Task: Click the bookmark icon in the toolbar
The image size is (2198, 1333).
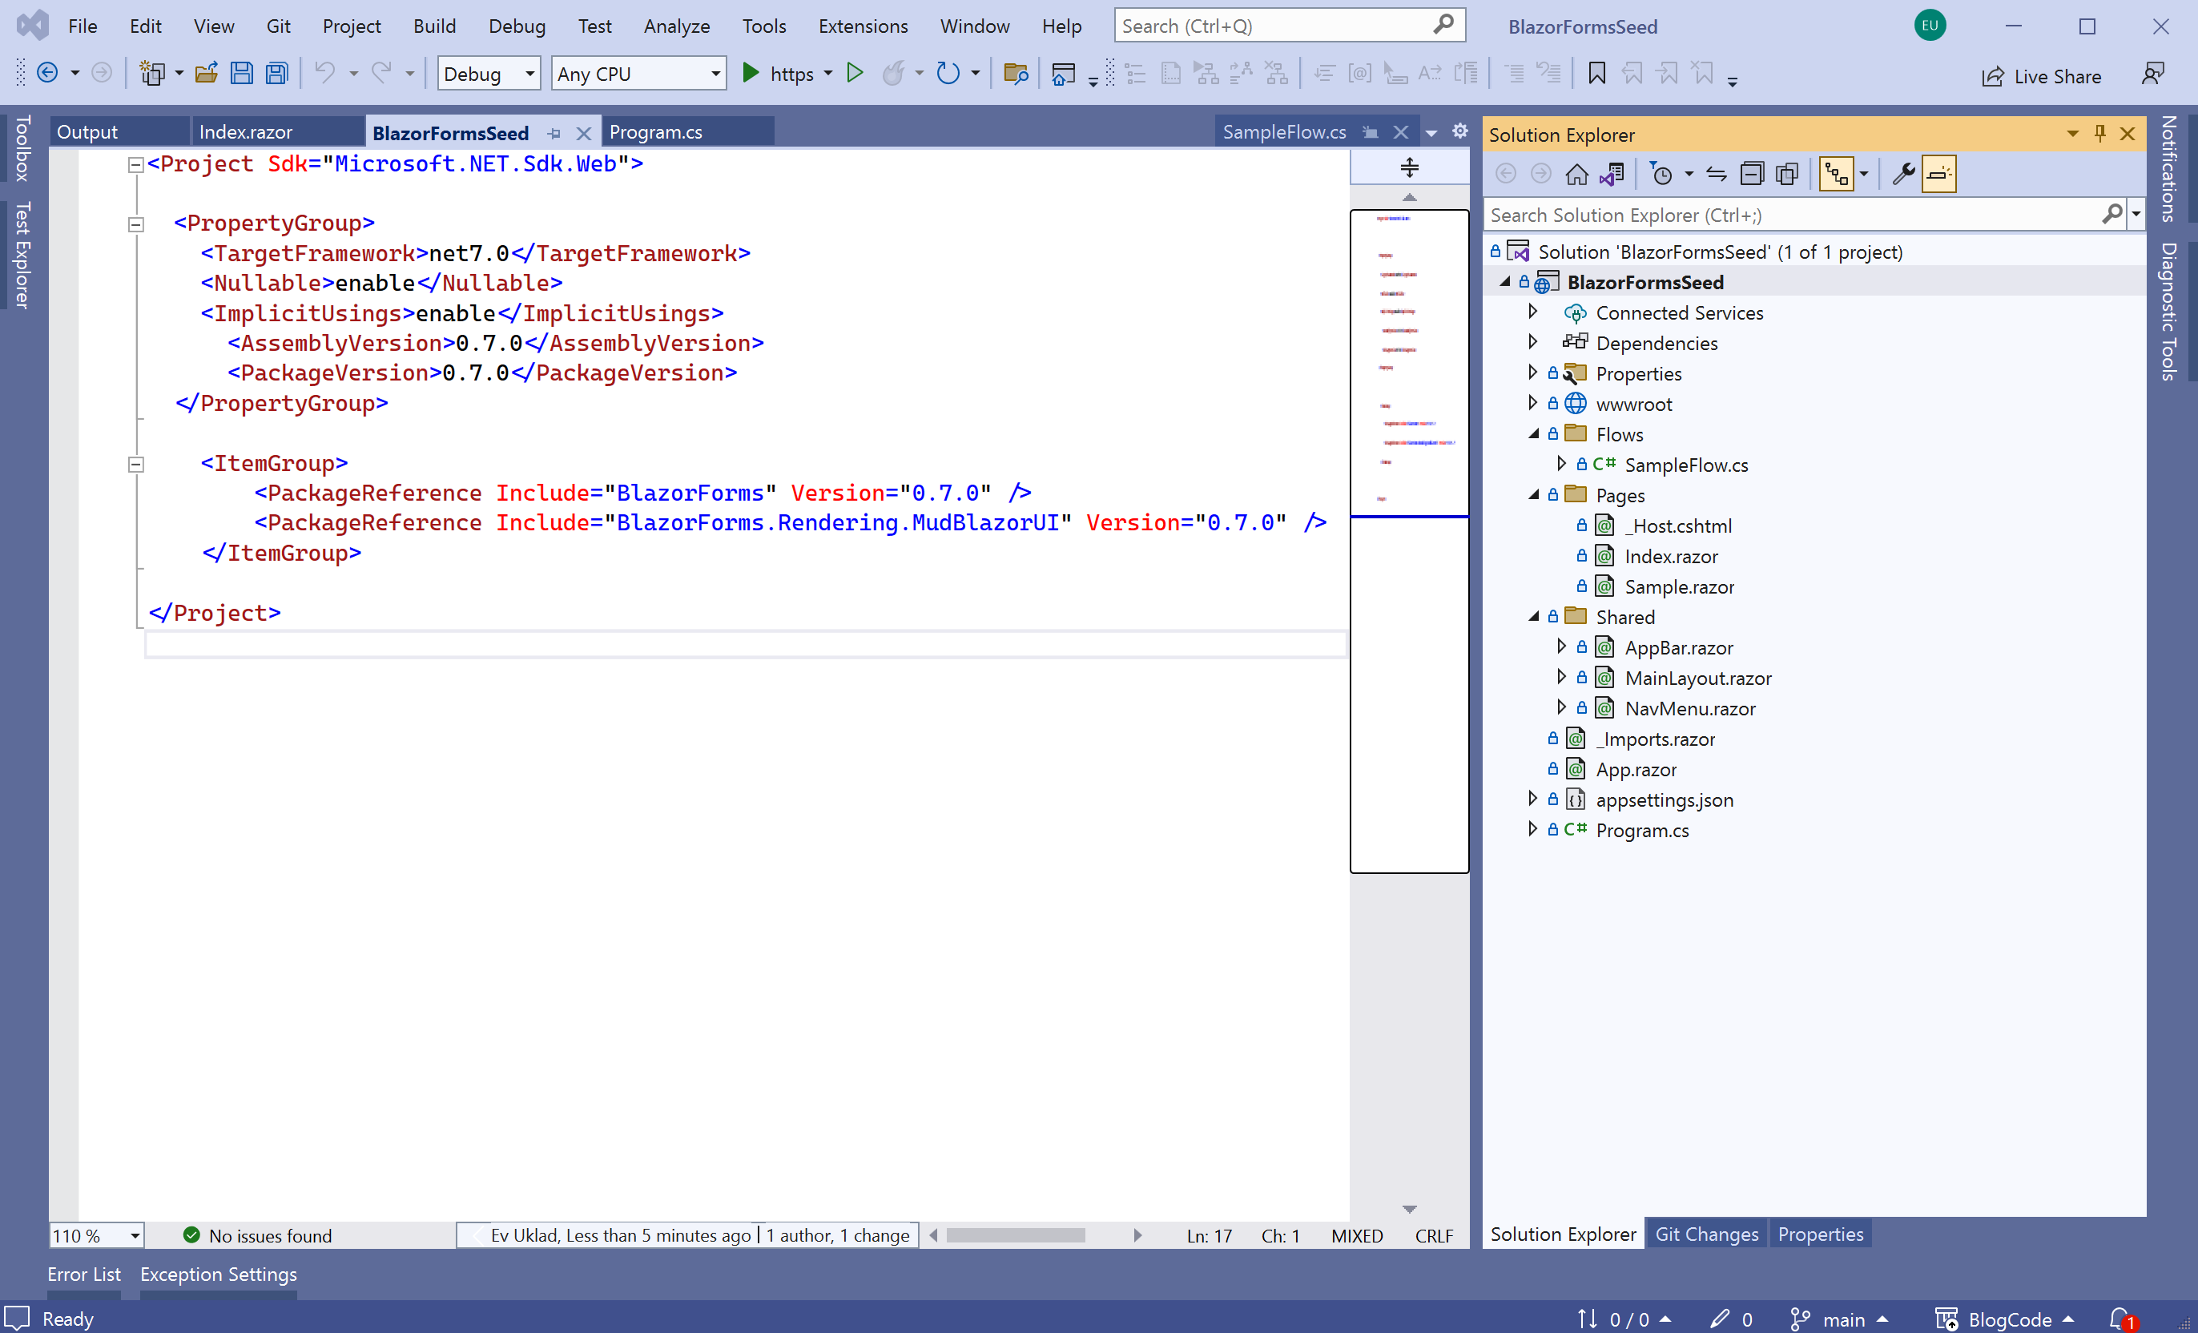Action: click(x=1596, y=73)
